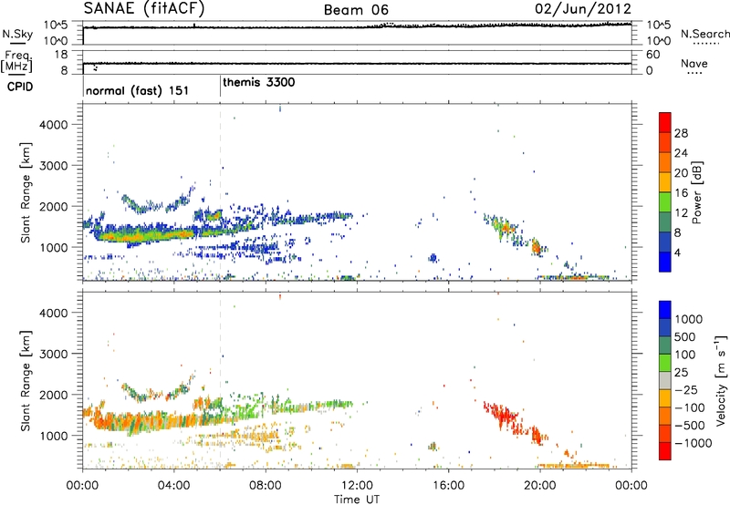The width and height of the screenshot is (730, 505).
Task: Click the 60 tick on Nave axis
Action: [x=653, y=55]
